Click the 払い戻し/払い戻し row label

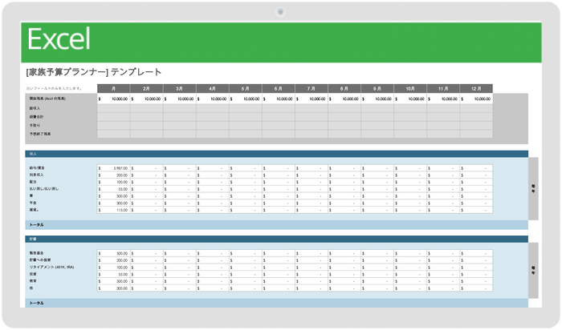[44, 189]
